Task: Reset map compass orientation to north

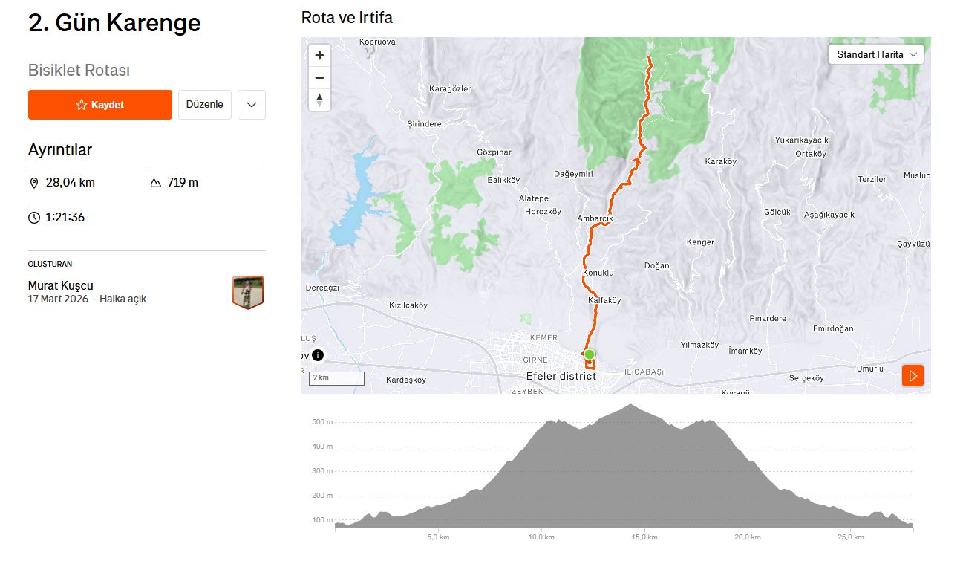Action: tap(319, 100)
